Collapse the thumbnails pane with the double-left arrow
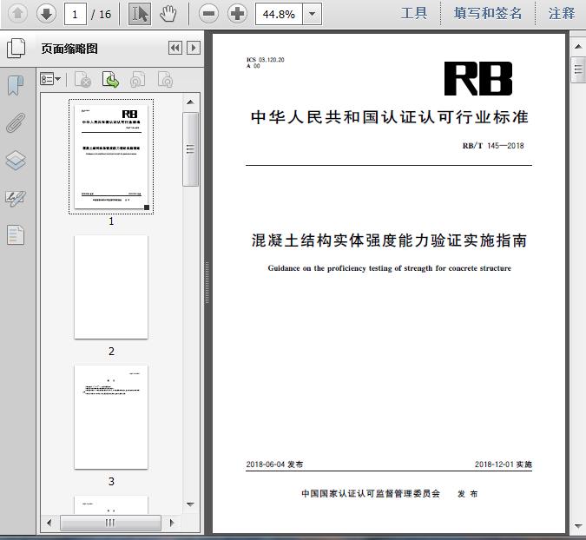The image size is (586, 540). pos(174,48)
